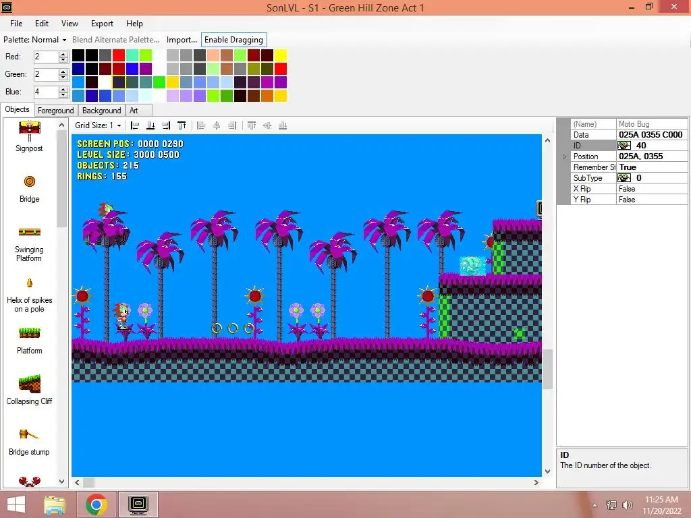Switch to the Objects tab
Viewport: 691px width, 518px height.
tap(17, 110)
